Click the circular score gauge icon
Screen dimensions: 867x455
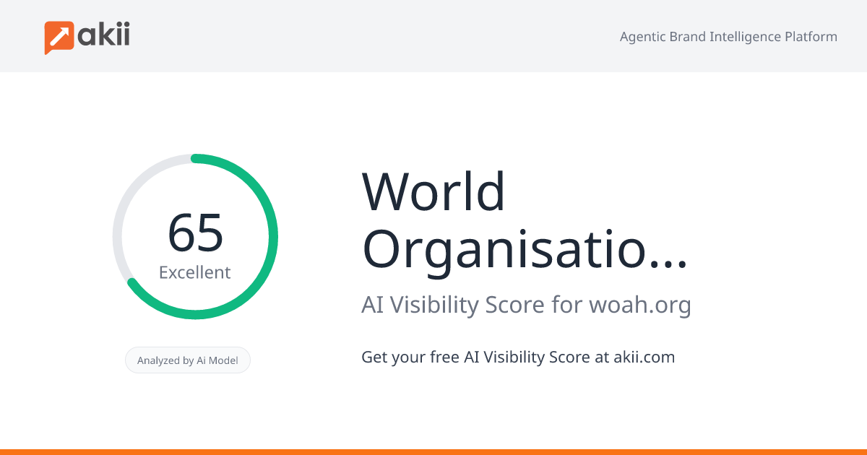pos(195,235)
